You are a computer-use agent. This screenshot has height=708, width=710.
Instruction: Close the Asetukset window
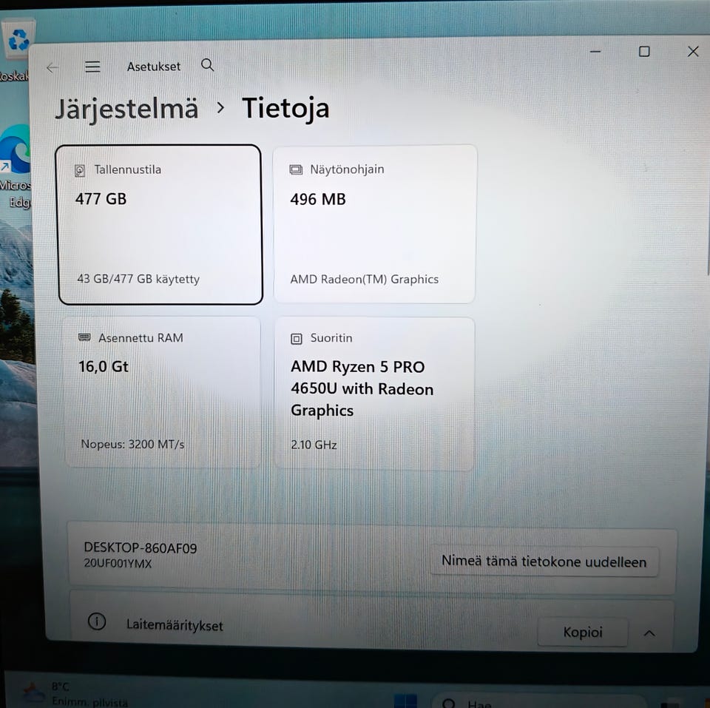(693, 51)
